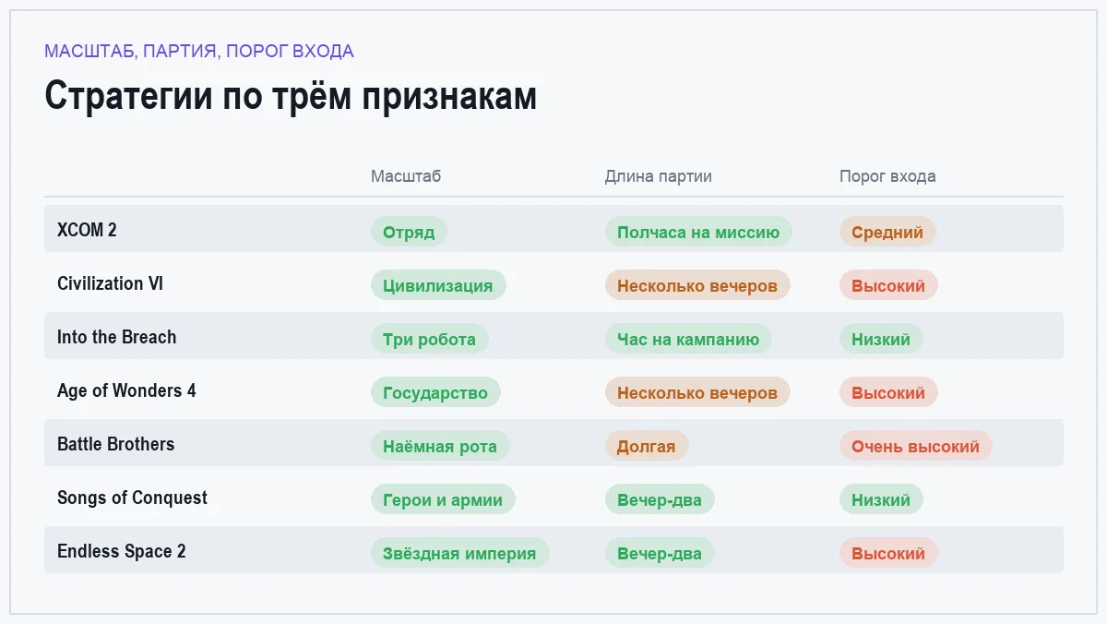Image resolution: width=1107 pixels, height=624 pixels.
Task: Select the "Долгая" badge
Action: click(x=647, y=446)
